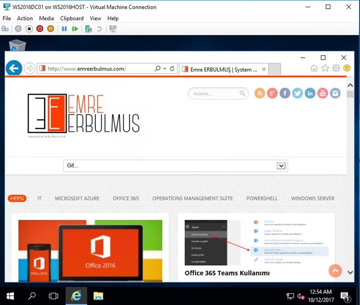
Task: Open the Facebook icon
Action: click(285, 93)
